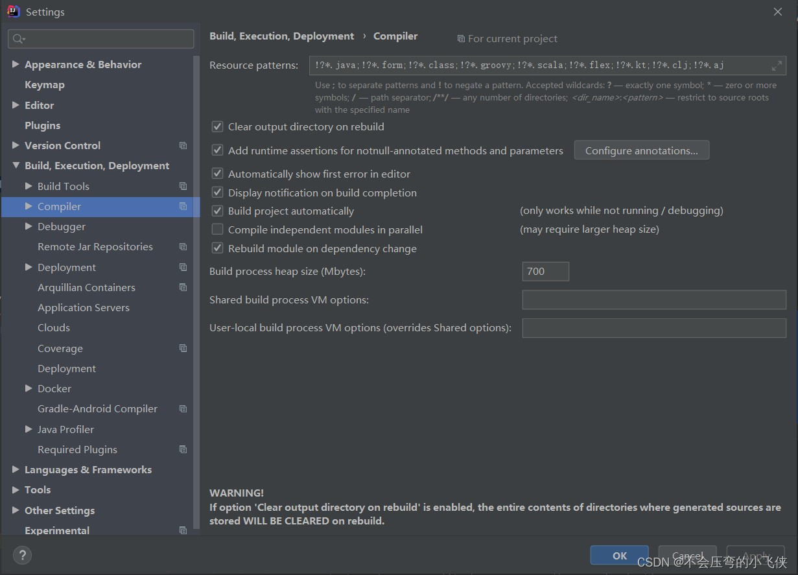Image resolution: width=798 pixels, height=575 pixels.
Task: Click Configure annotations button
Action: pos(642,150)
